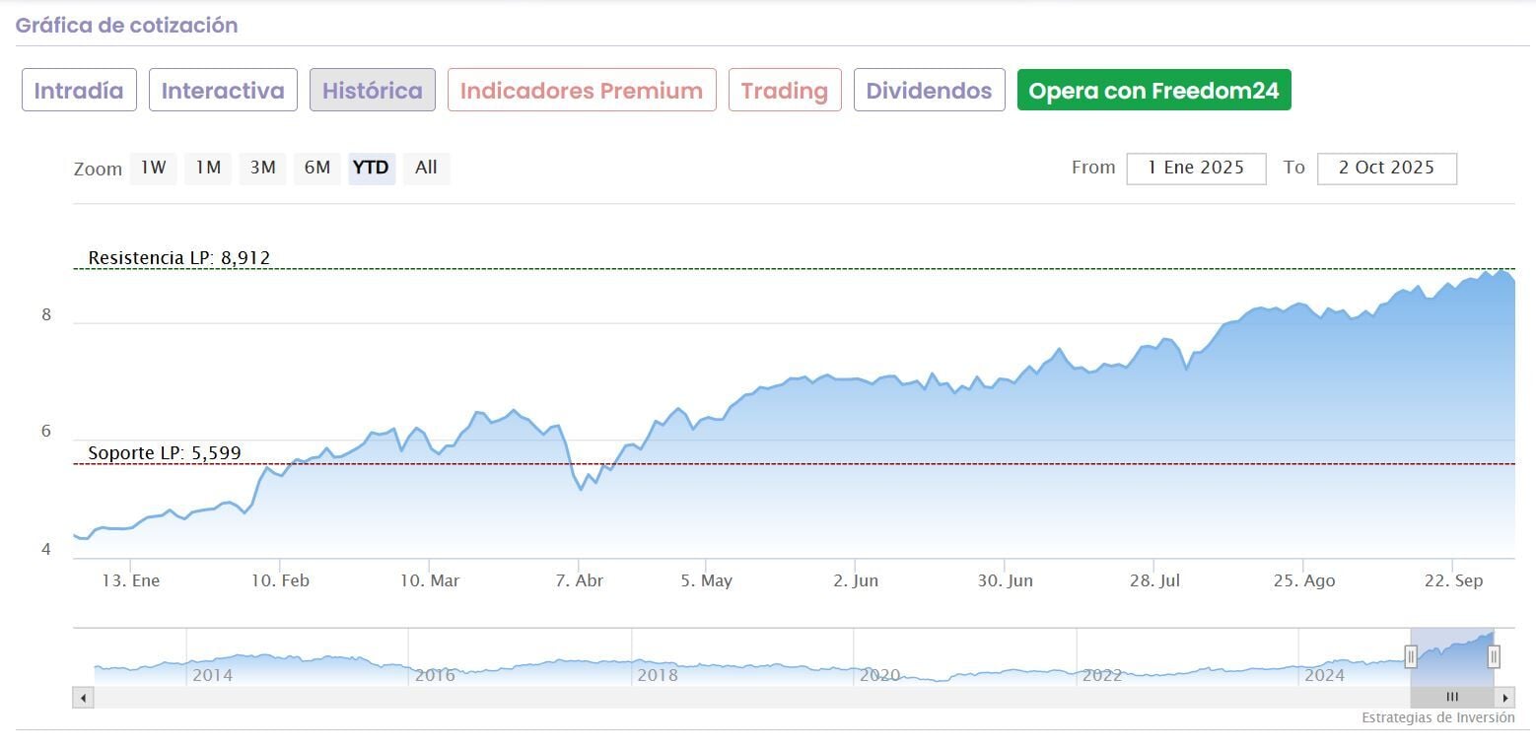Click the To date field
Image resolution: width=1536 pixels, height=747 pixels.
pos(1386,168)
